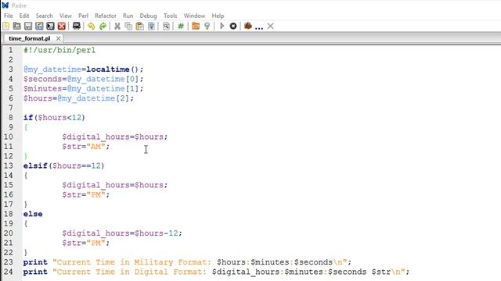This screenshot has width=501, height=281.
Task: Click the Select All toolbar icon
Action: [x=151, y=26]
